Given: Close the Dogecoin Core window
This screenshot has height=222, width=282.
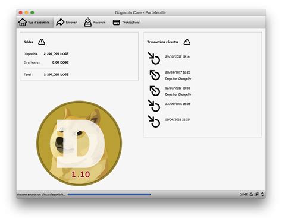Looking at the screenshot, I should [20, 12].
